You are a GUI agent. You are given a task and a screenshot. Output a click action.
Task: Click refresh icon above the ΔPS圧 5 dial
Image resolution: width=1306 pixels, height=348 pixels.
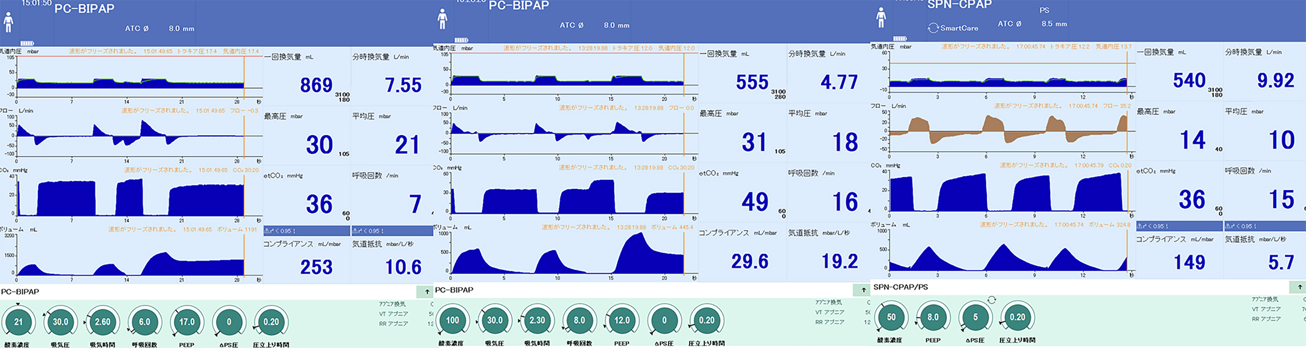pos(992,300)
